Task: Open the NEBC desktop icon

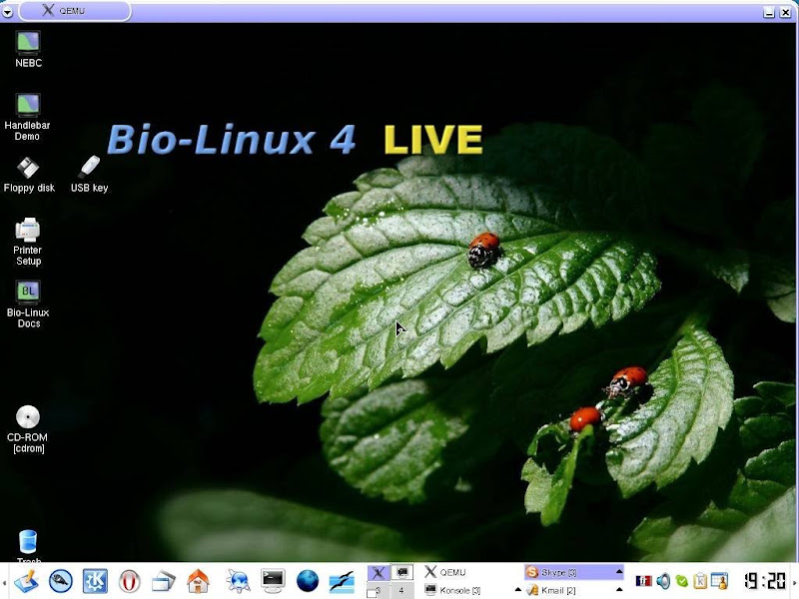Action: 28,49
